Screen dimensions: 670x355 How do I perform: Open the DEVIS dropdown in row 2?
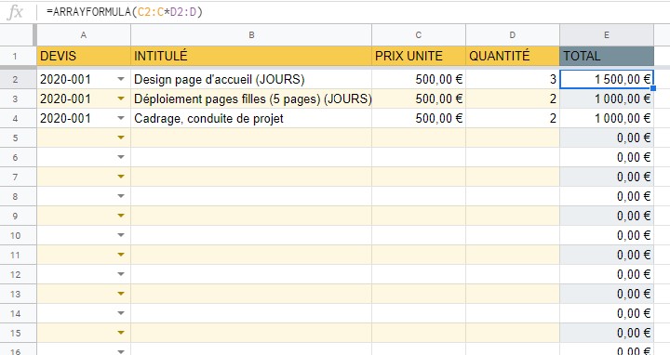[x=121, y=79]
